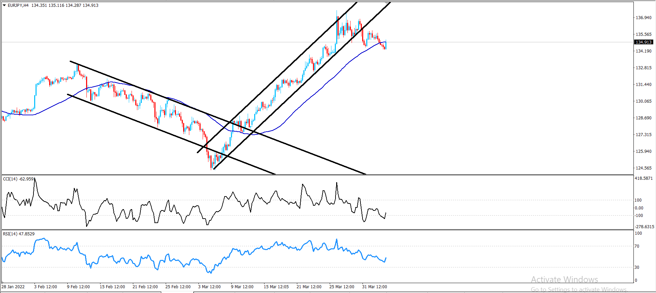Screen dimensions: 656x293
Task: Click the 25 Feb 12:00 time label
Action: [x=178, y=287]
